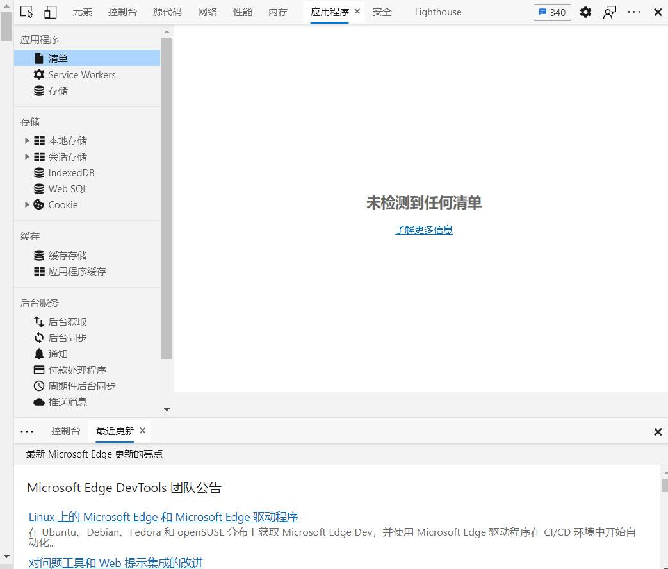Click the 后台同步 sync icon
The image size is (668, 569).
(39, 338)
